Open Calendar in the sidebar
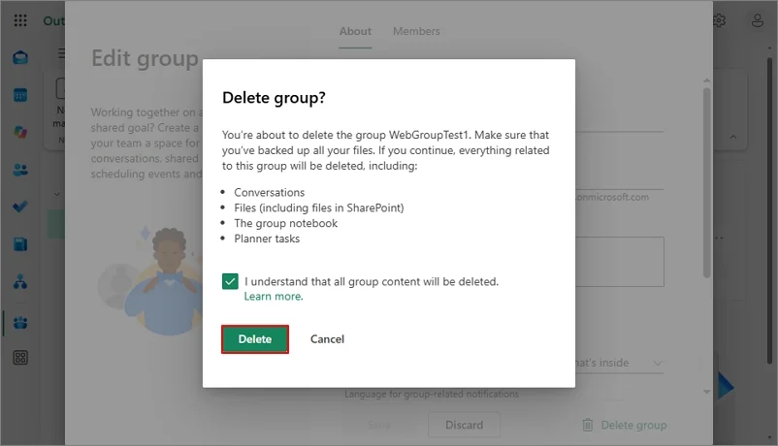The height and width of the screenshot is (446, 778). click(x=20, y=95)
